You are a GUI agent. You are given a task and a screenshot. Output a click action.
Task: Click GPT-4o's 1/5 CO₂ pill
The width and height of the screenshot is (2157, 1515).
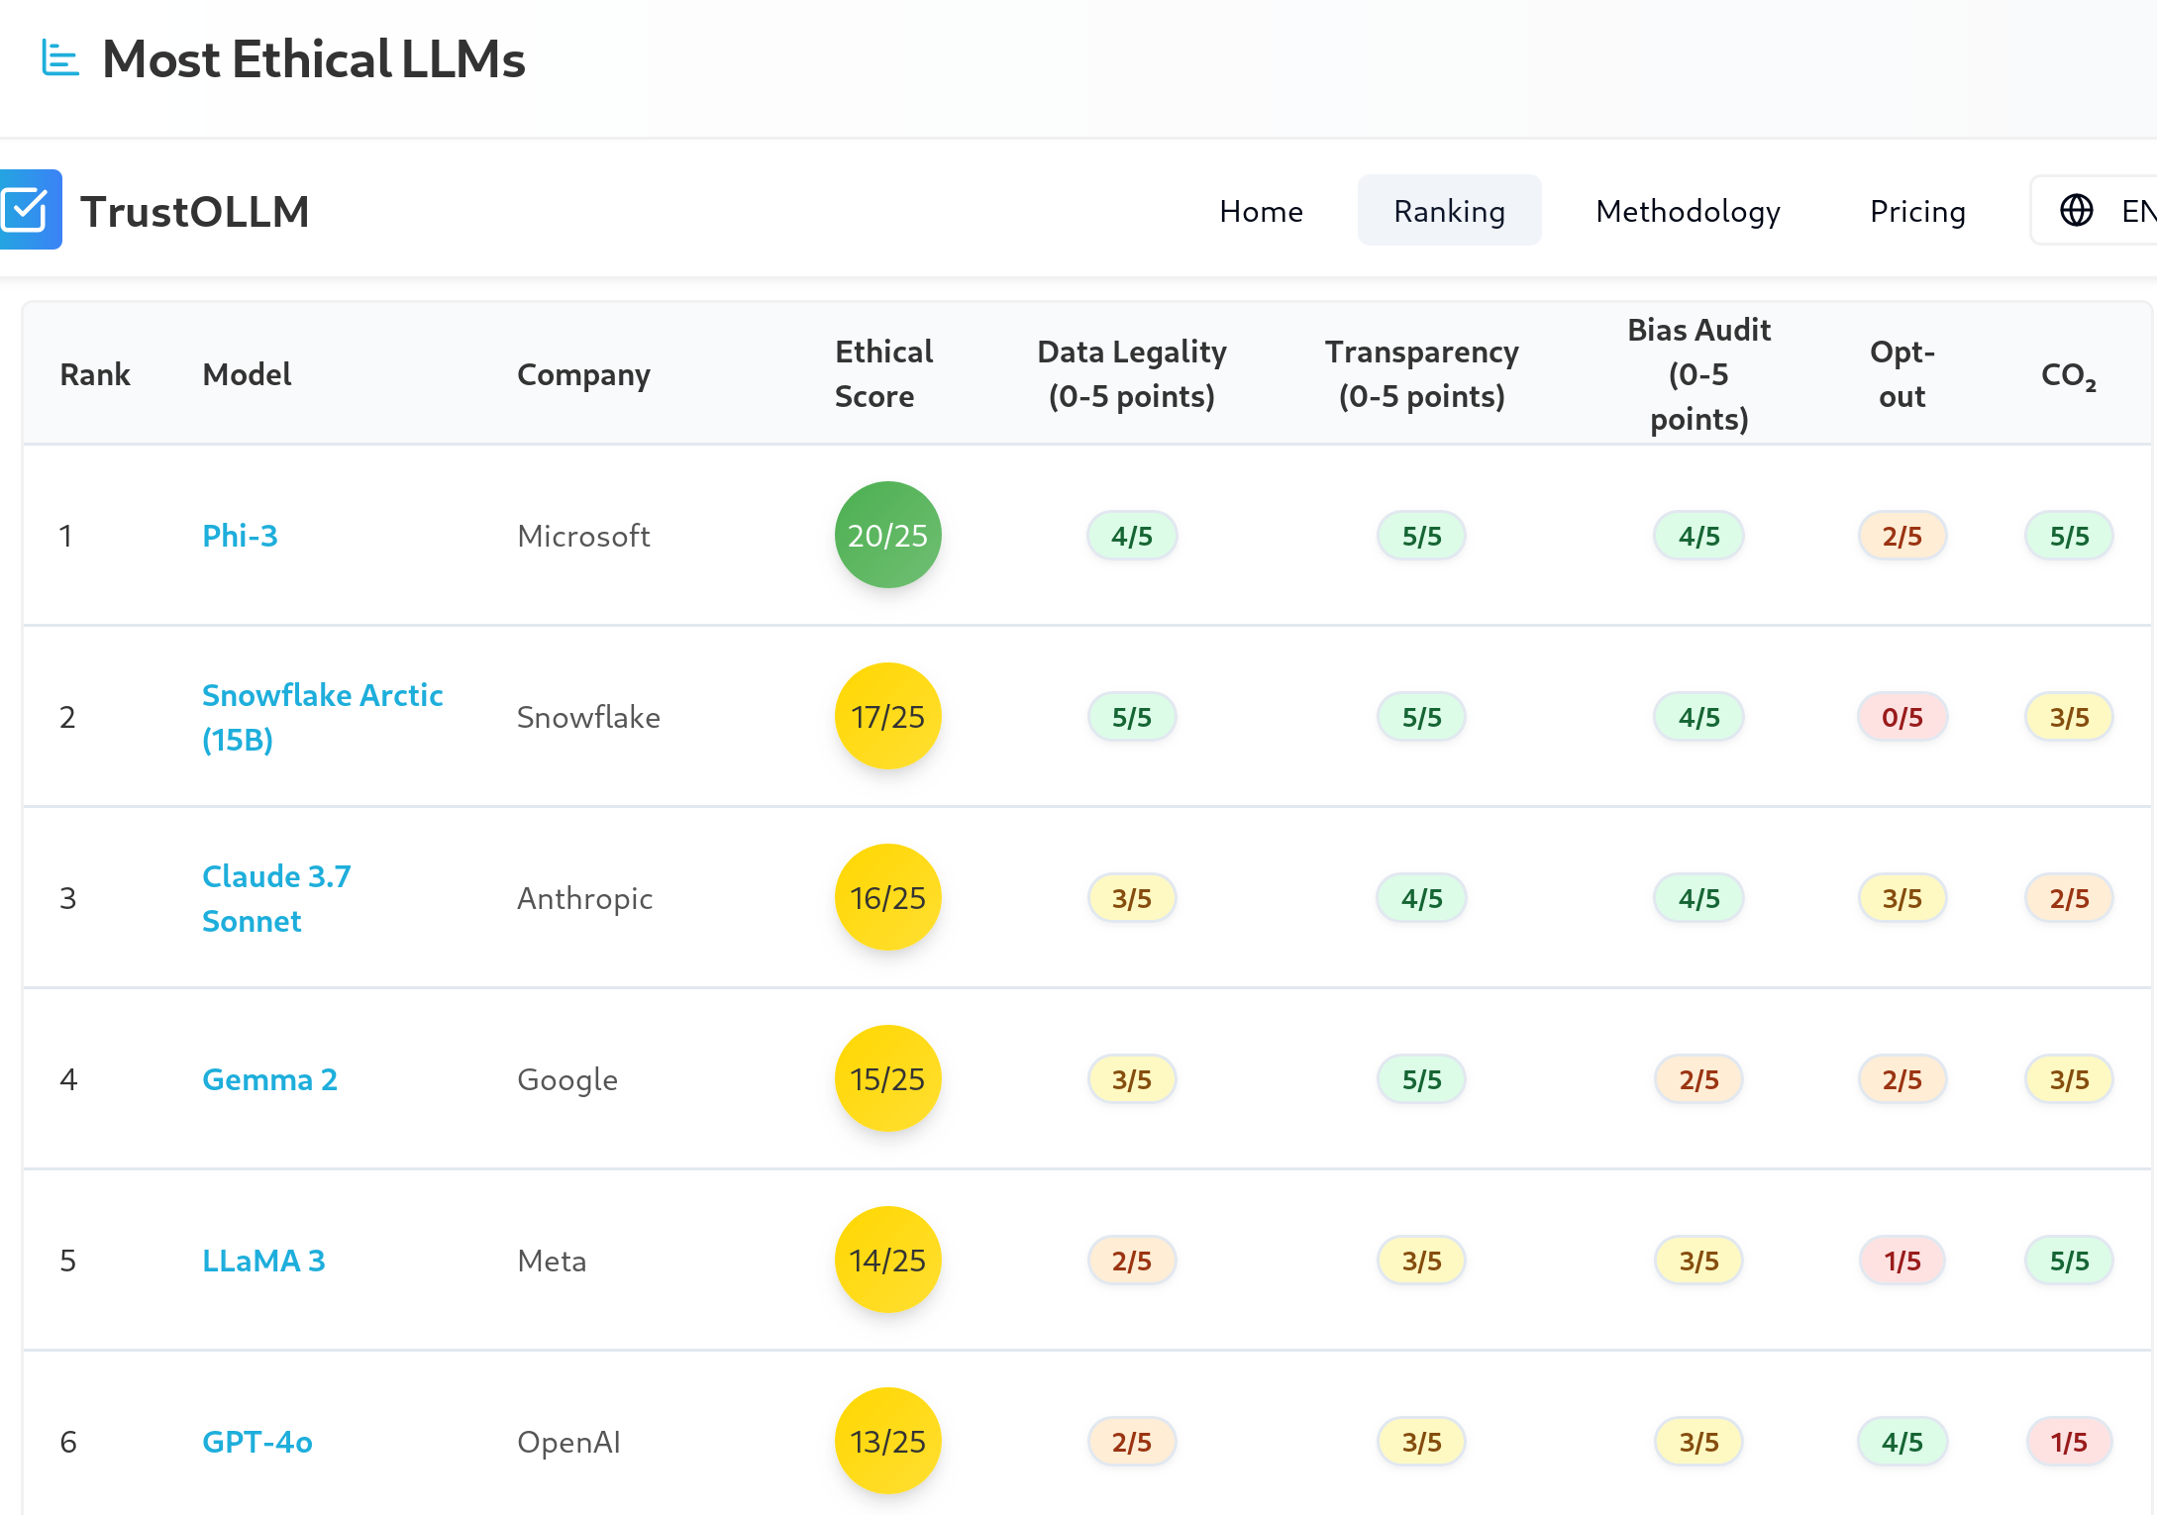tap(2069, 1442)
